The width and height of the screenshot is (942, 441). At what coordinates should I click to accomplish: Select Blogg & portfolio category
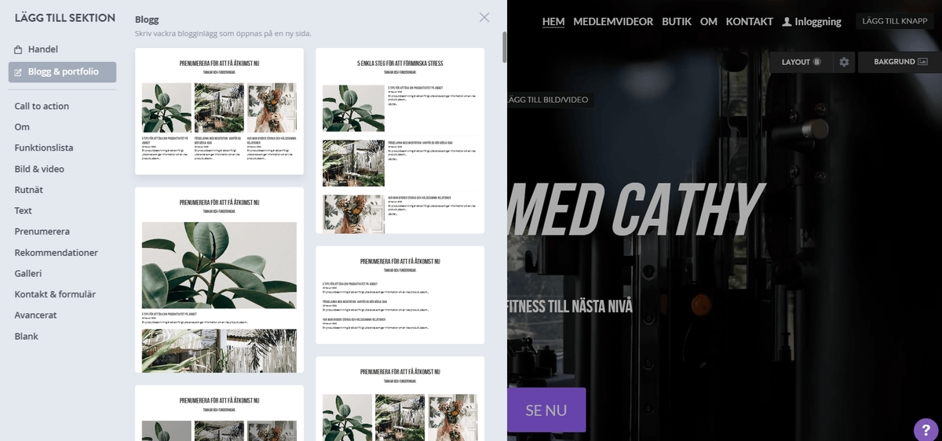point(62,71)
